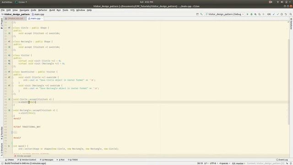The height and width of the screenshot is (165, 293).
Task: Click gutter icon beside Circle::accept definition
Action: click(9, 99)
